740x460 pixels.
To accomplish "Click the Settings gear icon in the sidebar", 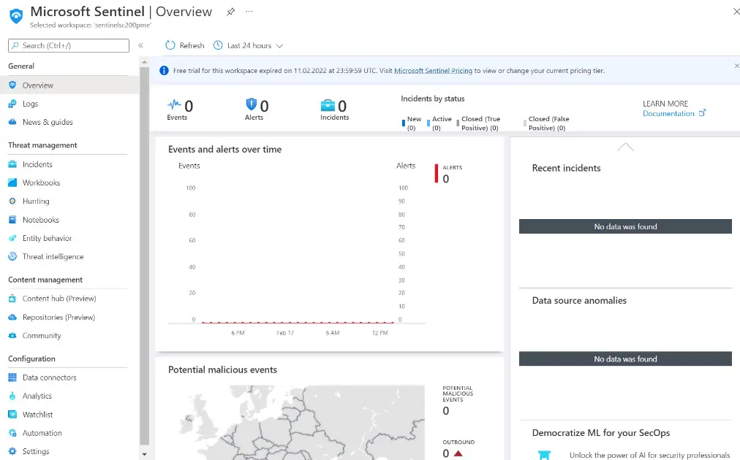I will point(12,451).
